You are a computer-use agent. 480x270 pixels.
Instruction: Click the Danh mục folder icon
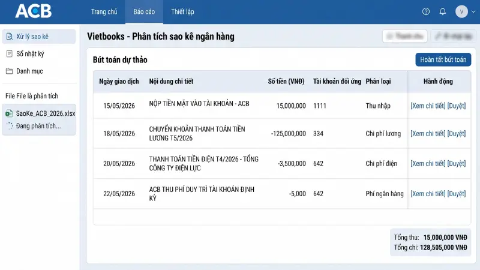10,71
